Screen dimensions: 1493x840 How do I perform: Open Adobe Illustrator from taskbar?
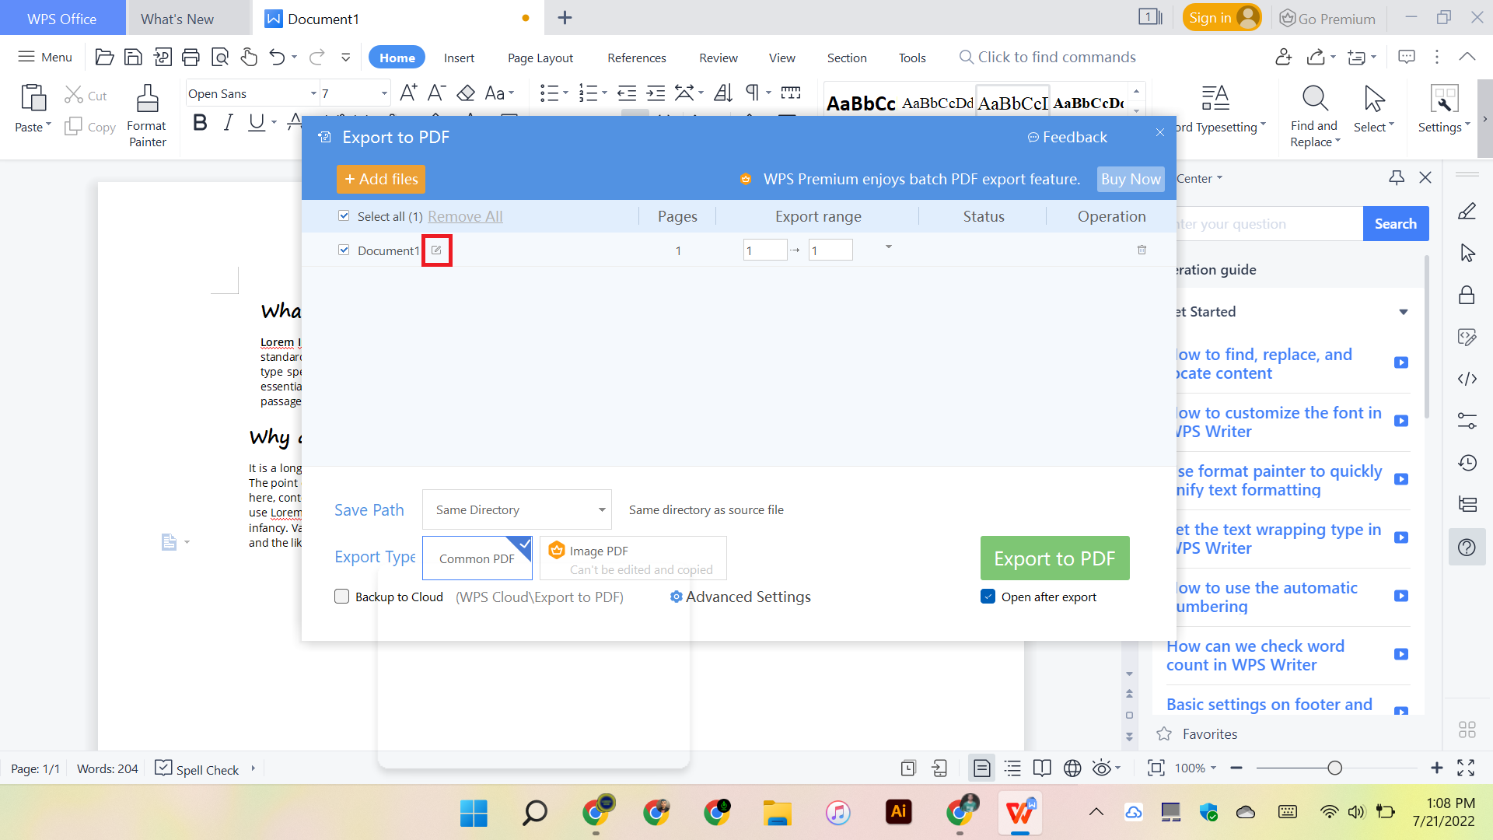898,812
